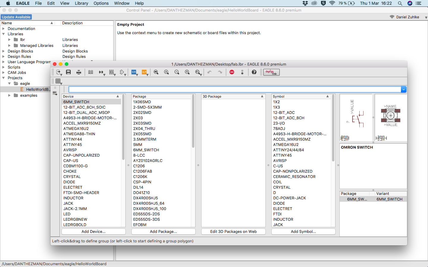Viewport: 428px width, 267px height.
Task: Expand the Managed Libraries folder
Action: point(9,45)
